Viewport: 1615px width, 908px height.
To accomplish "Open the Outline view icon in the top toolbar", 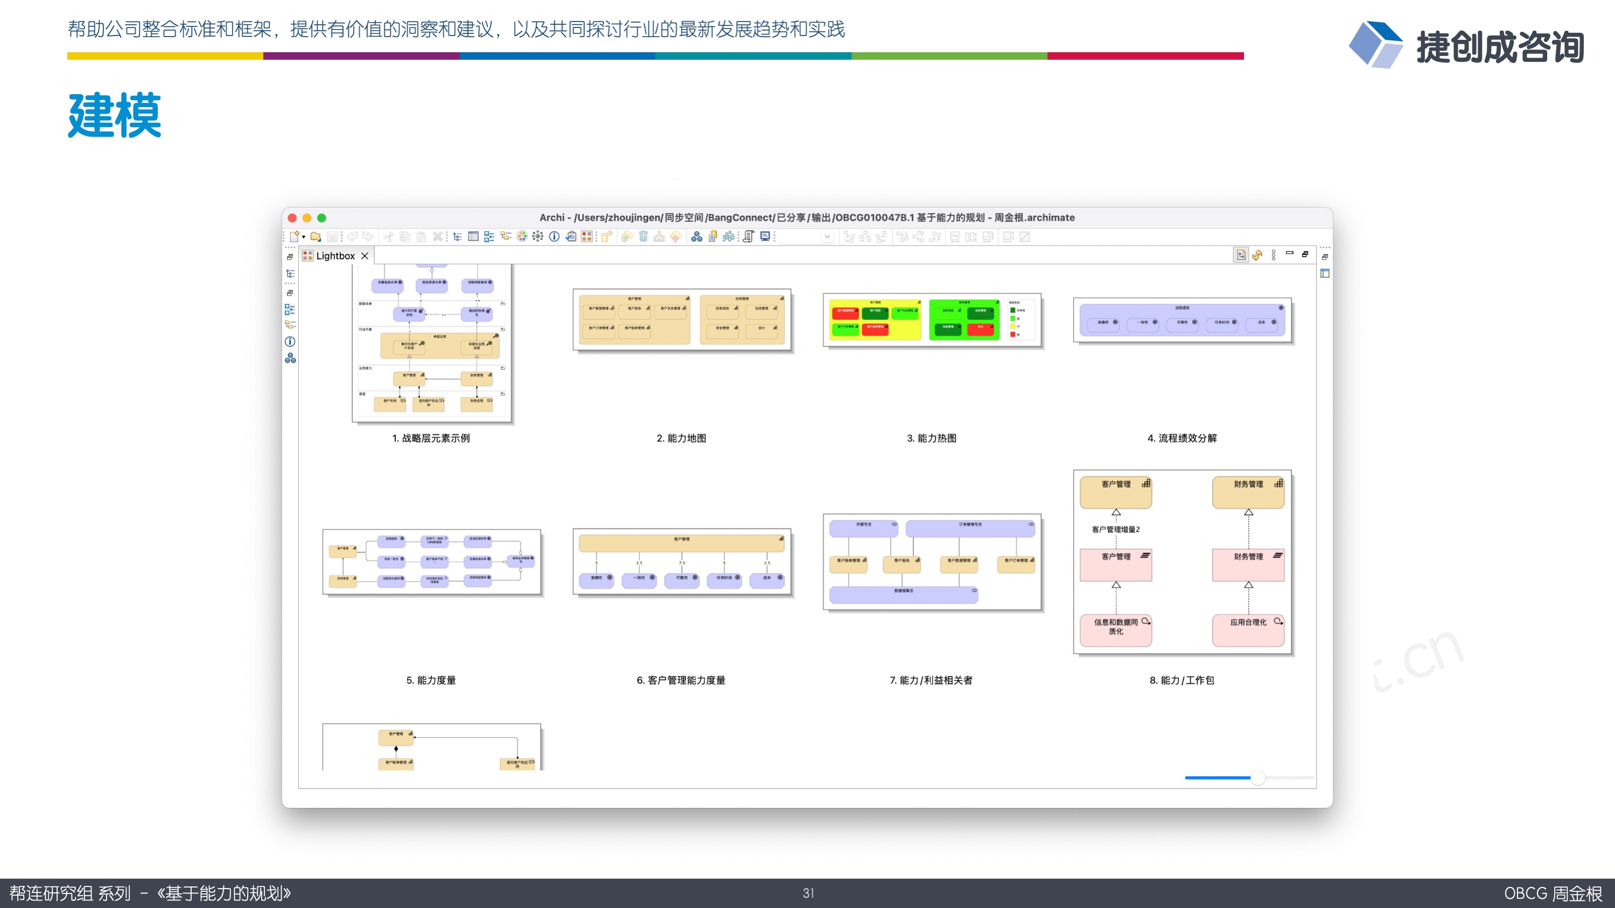I will (x=490, y=236).
